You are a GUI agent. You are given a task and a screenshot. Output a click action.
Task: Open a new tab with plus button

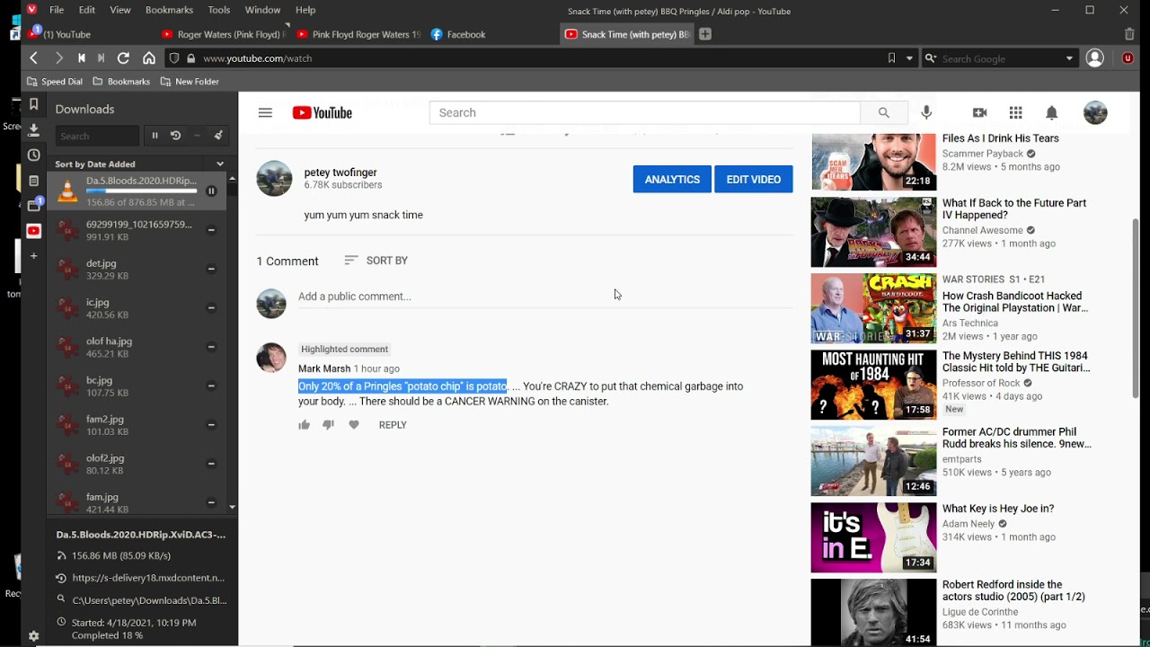(x=705, y=34)
